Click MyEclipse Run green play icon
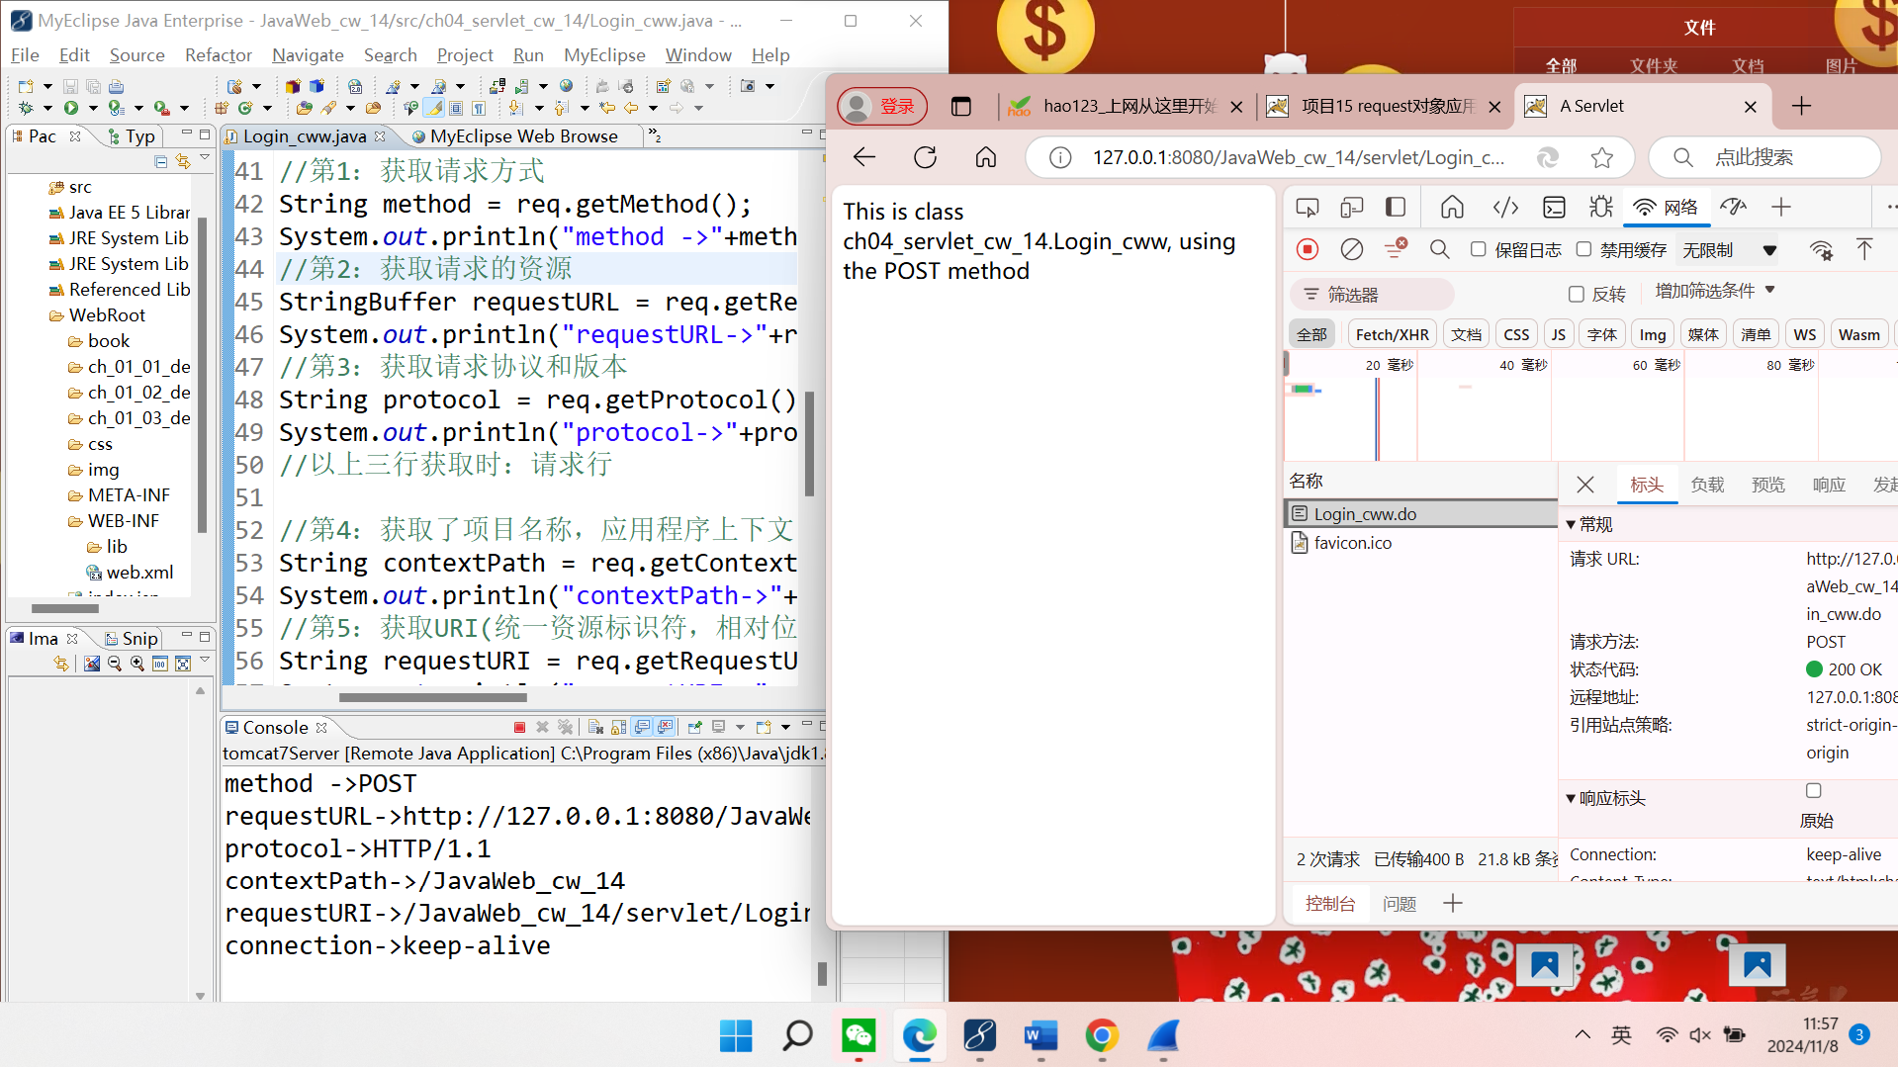Image resolution: width=1898 pixels, height=1067 pixels. tap(71, 108)
